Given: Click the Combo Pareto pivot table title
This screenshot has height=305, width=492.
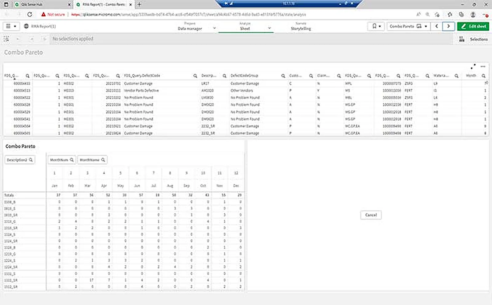Looking at the screenshot, I should tap(20, 146).
